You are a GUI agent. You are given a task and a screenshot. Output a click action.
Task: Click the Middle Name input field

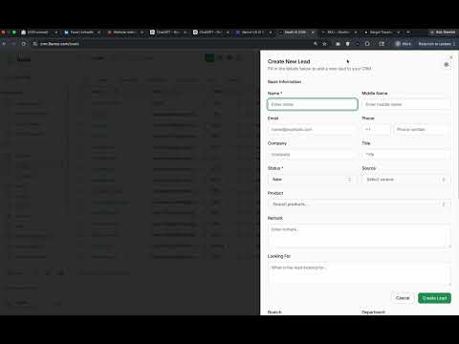click(x=406, y=104)
